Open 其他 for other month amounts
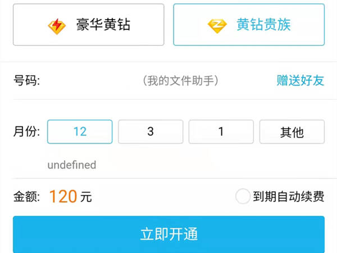The height and width of the screenshot is (253, 337). (x=292, y=132)
